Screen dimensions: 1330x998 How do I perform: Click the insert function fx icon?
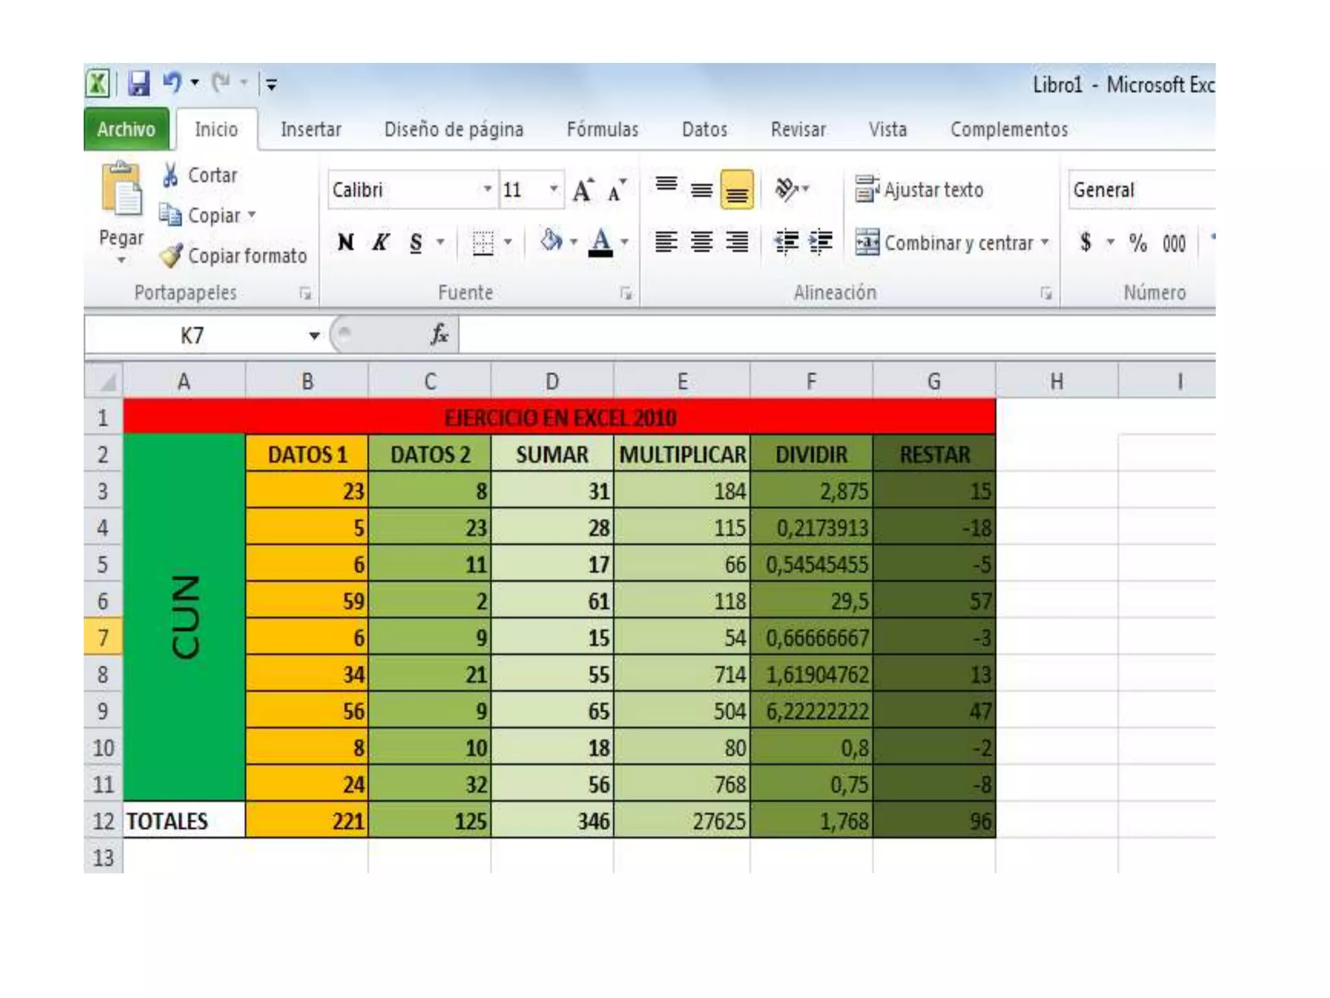[440, 335]
